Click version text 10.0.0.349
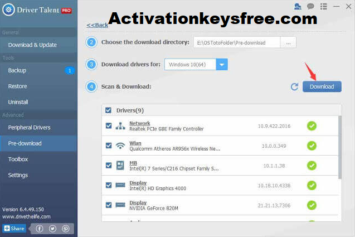Image resolution: width=355 pixels, height=237 pixels. [x=274, y=146]
